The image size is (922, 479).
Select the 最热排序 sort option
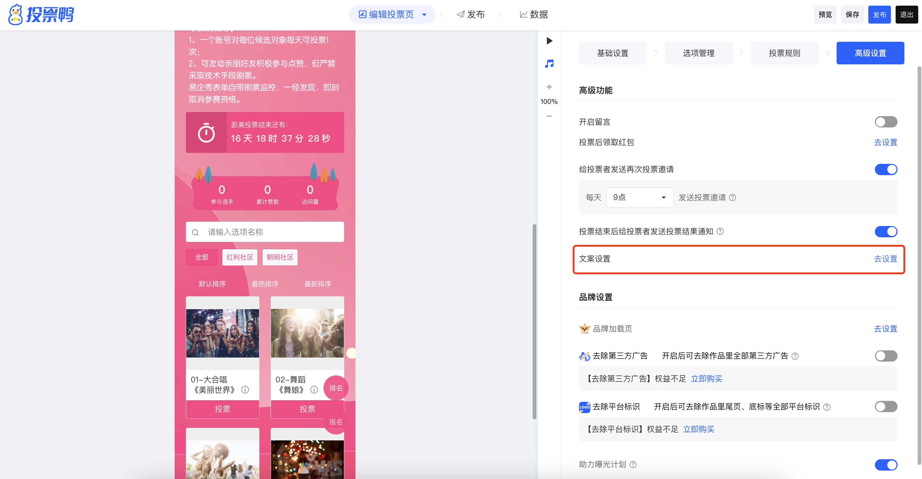(265, 284)
